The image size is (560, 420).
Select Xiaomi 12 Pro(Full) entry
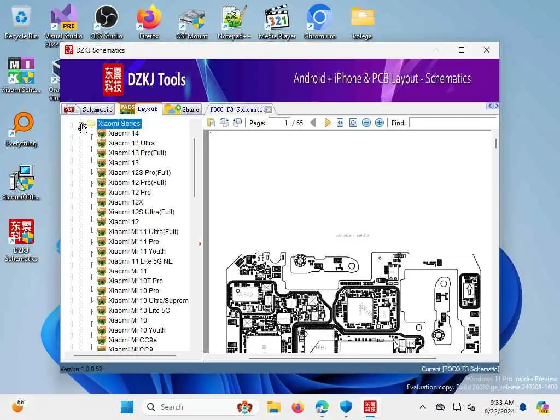[137, 183]
